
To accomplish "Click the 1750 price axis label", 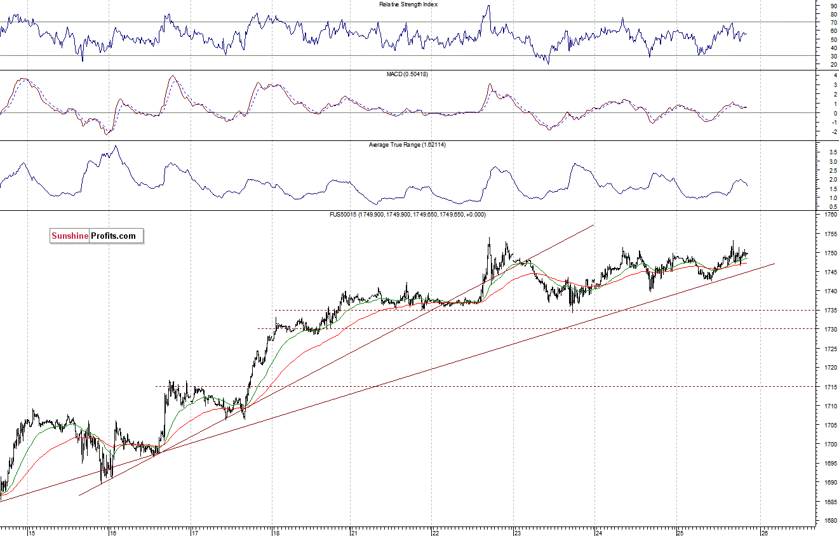I will (x=829, y=253).
